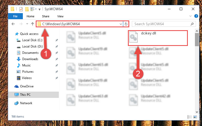The height and width of the screenshot is (126, 202).
Task: Expand the ribbon with the chevron
Action: (190, 16)
